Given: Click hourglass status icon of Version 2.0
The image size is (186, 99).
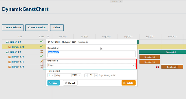Looking at the screenshot, I should [x=42, y=52].
